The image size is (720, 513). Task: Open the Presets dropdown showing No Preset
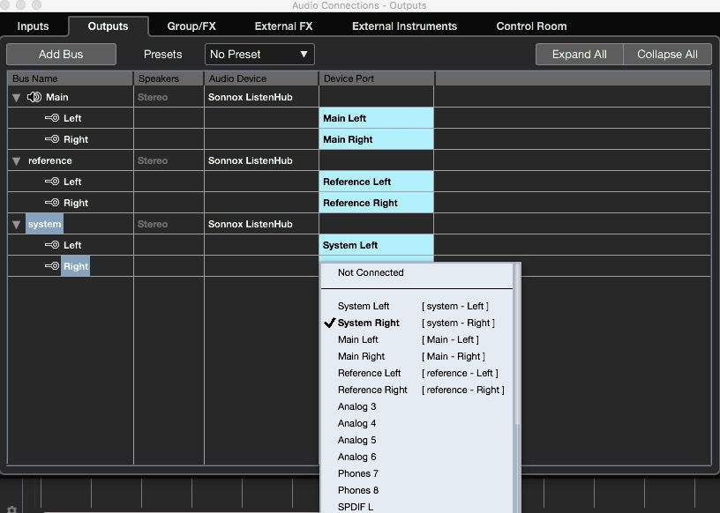pos(260,54)
